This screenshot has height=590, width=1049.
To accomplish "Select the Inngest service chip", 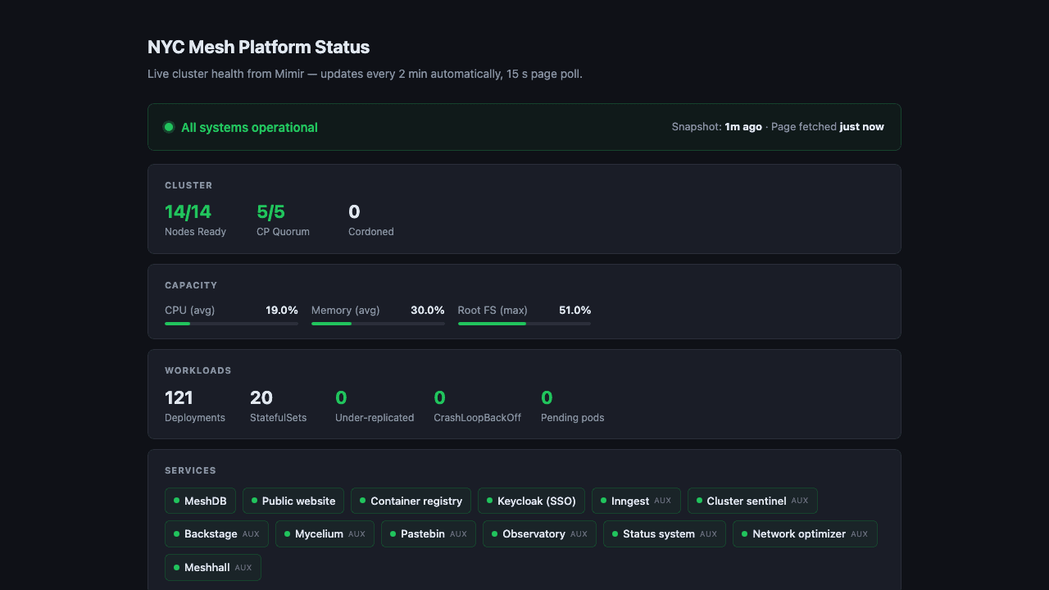I will [x=636, y=501].
